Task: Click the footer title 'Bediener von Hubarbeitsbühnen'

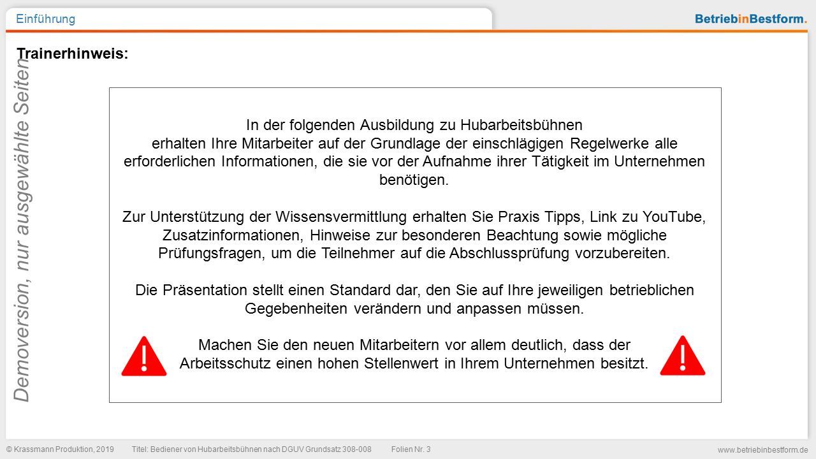Action: pos(251,449)
